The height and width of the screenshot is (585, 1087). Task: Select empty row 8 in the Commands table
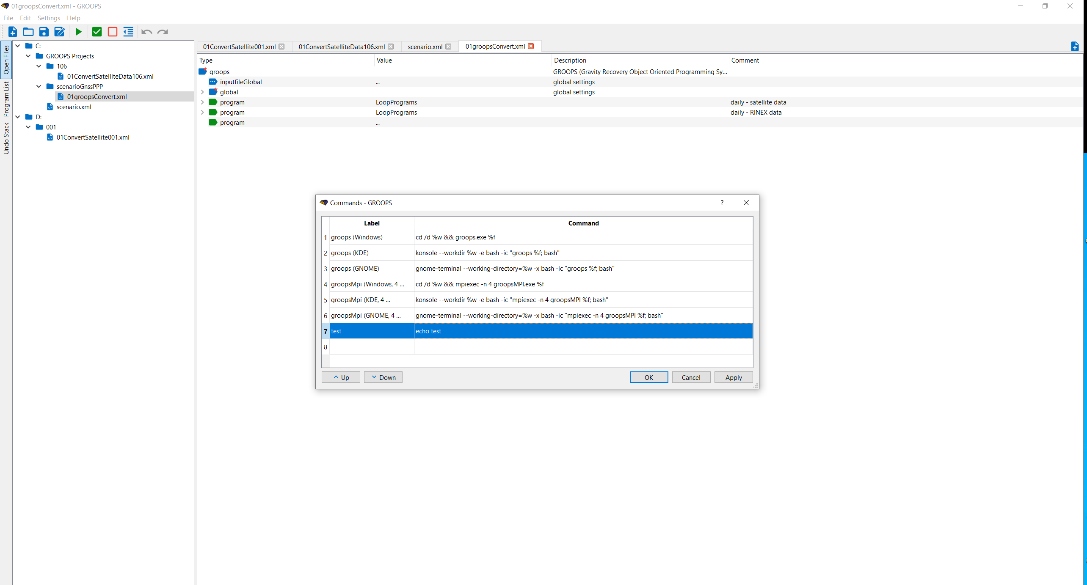pos(466,347)
